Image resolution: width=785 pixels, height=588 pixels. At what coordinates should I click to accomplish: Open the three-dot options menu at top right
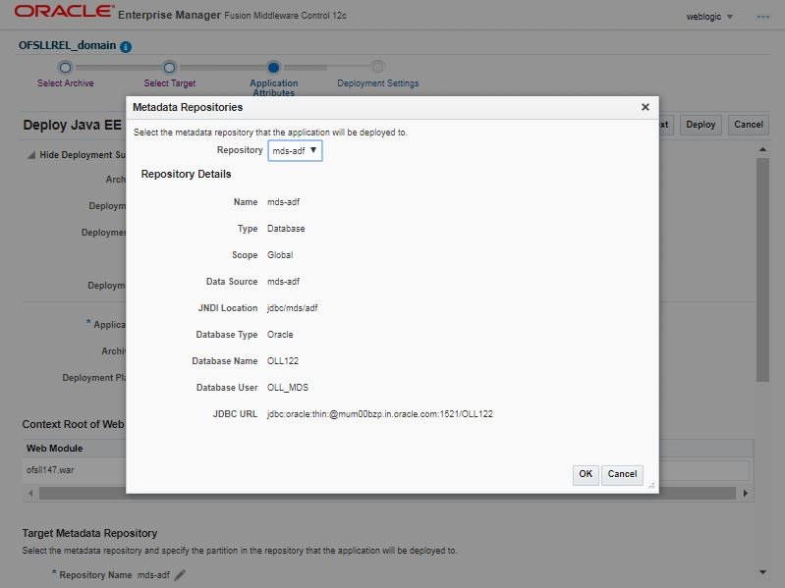coord(763,17)
